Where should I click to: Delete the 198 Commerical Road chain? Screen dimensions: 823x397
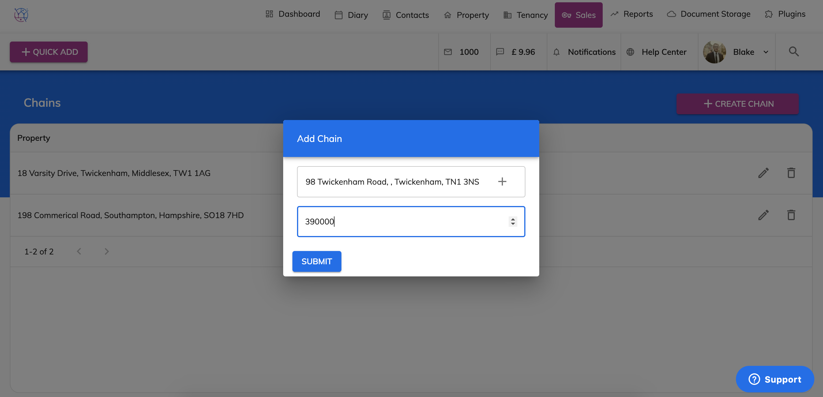coord(791,215)
